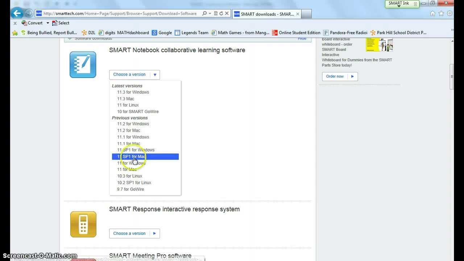Select 11 for Linux under Latest versions
The width and height of the screenshot is (464, 261).
tap(128, 105)
